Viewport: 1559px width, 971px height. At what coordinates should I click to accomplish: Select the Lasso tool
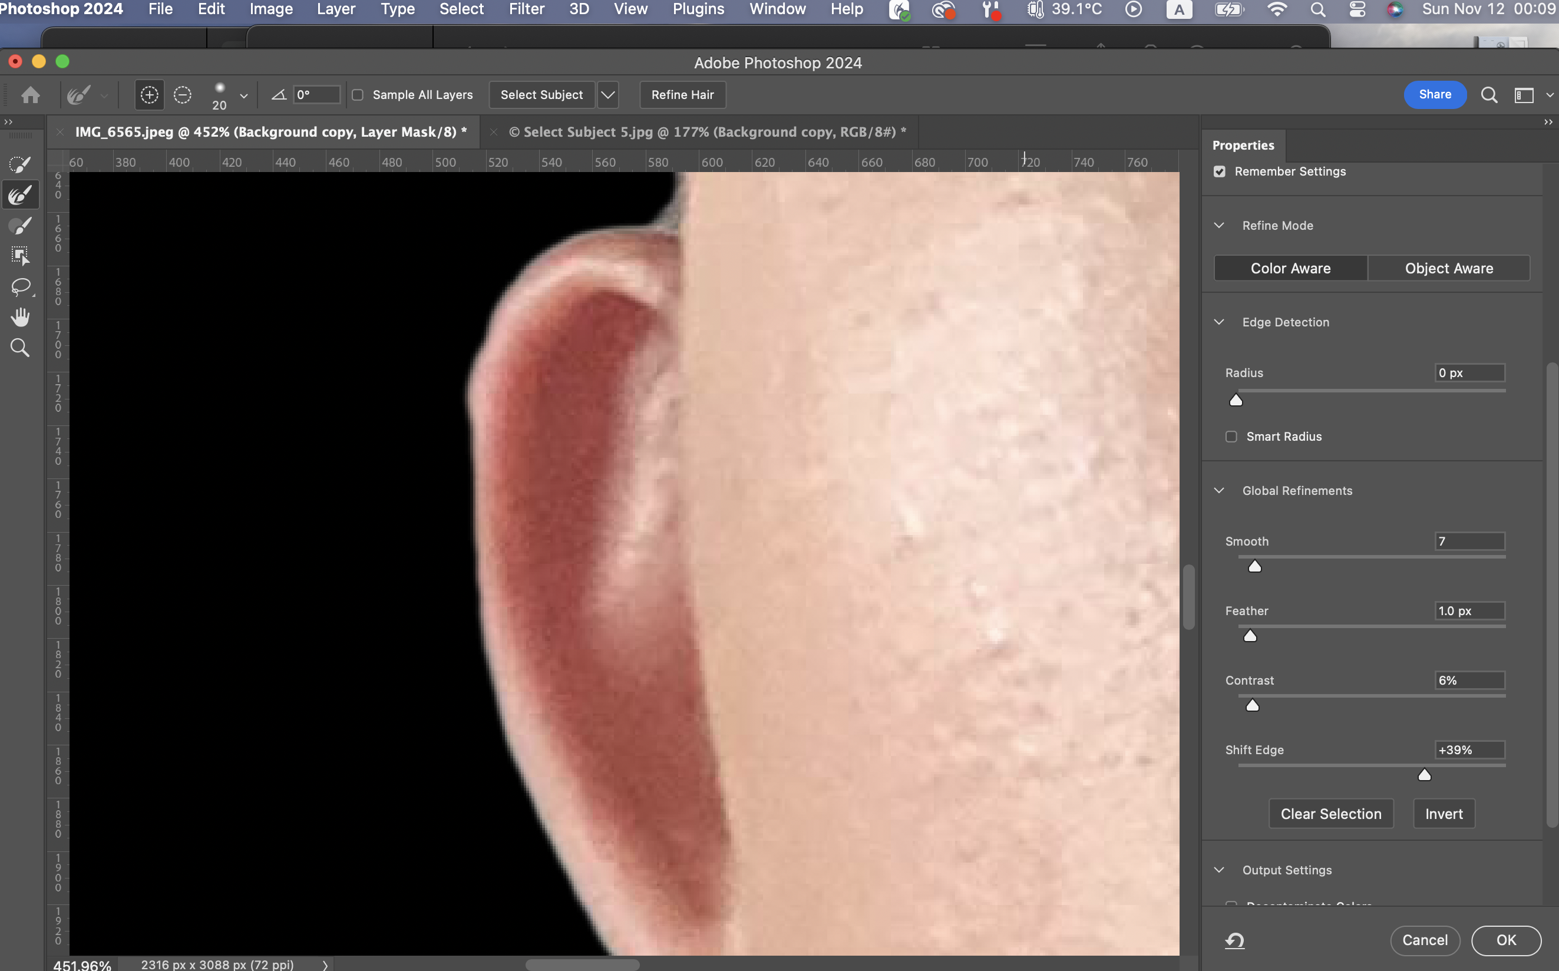coord(20,286)
